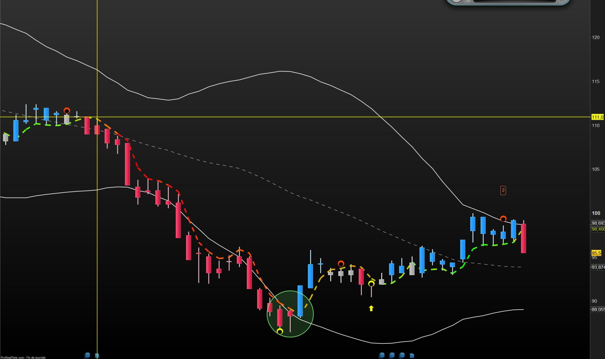The height and width of the screenshot is (359, 605).
Task: Open the ProRealTime.com link in bottom-left corner
Action: pyautogui.click(x=12, y=357)
